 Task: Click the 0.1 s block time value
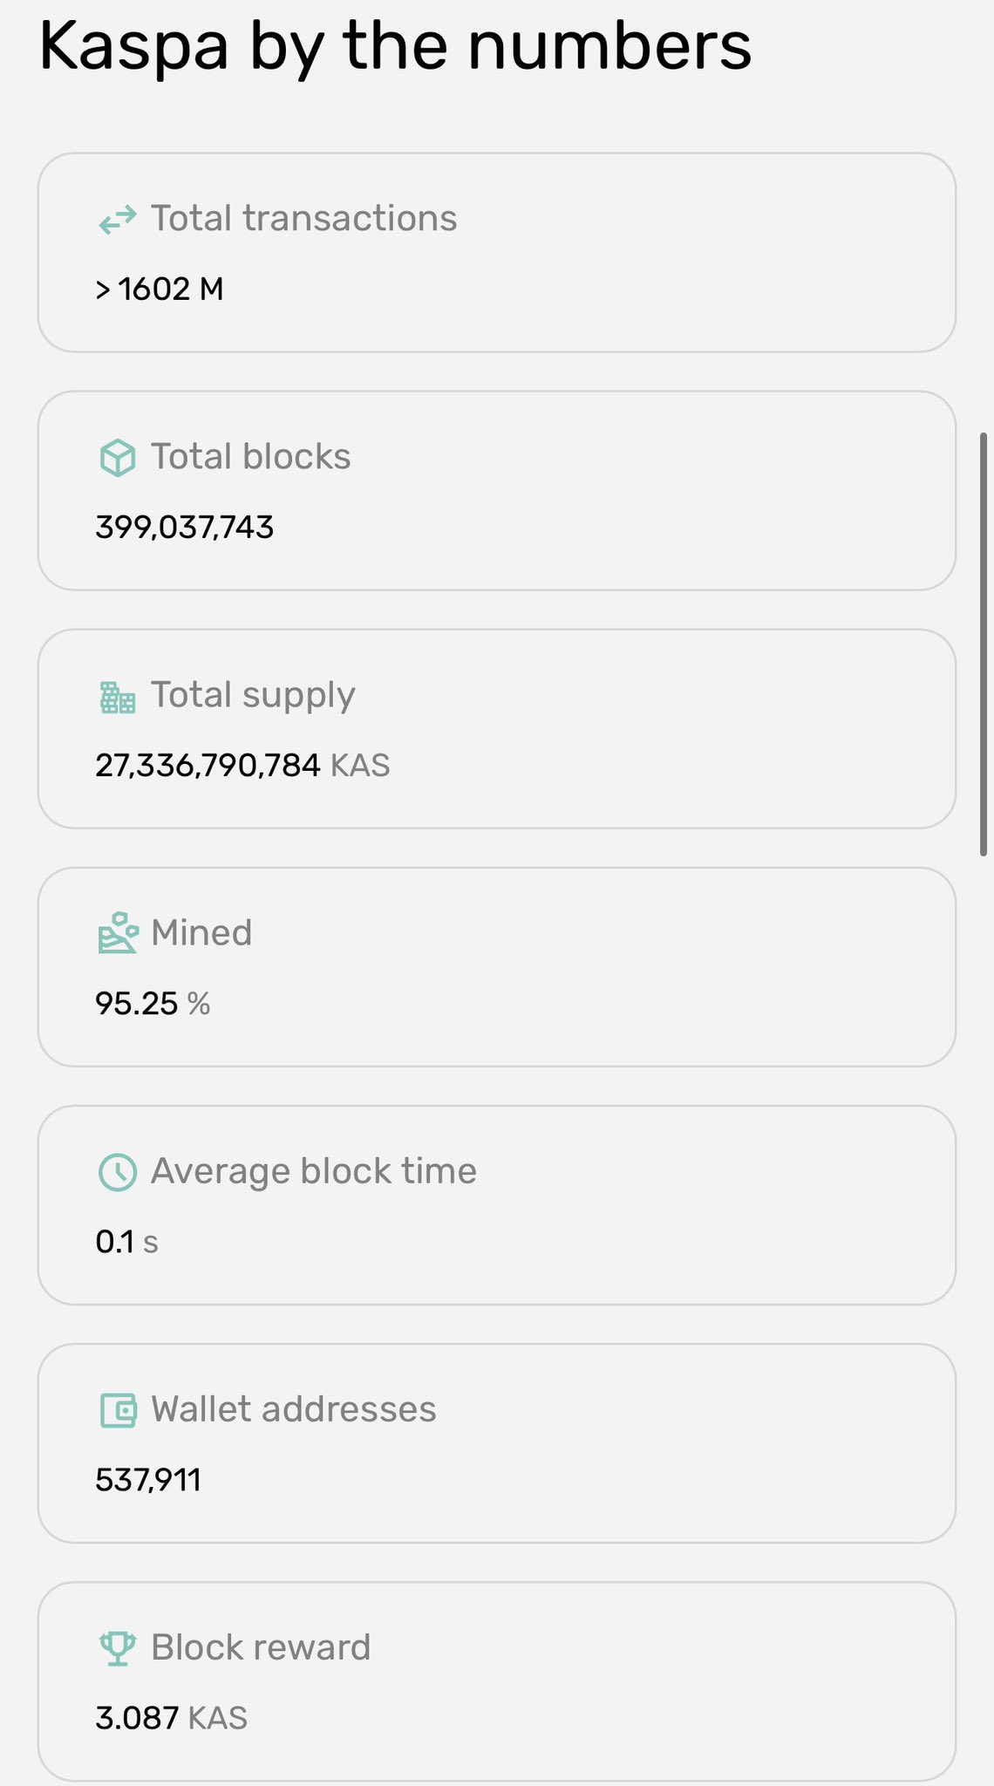(127, 1242)
